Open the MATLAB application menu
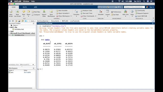Screen dimensions: 163x92 click(x=18, y=1)
